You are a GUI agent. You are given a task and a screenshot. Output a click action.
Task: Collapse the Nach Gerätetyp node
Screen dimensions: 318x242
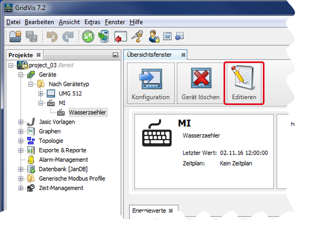point(31,84)
